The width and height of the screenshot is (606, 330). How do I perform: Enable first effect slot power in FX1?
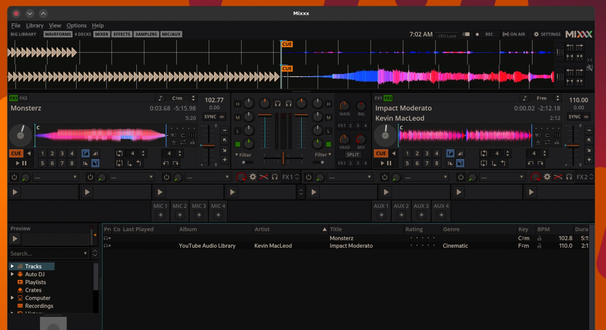14,177
